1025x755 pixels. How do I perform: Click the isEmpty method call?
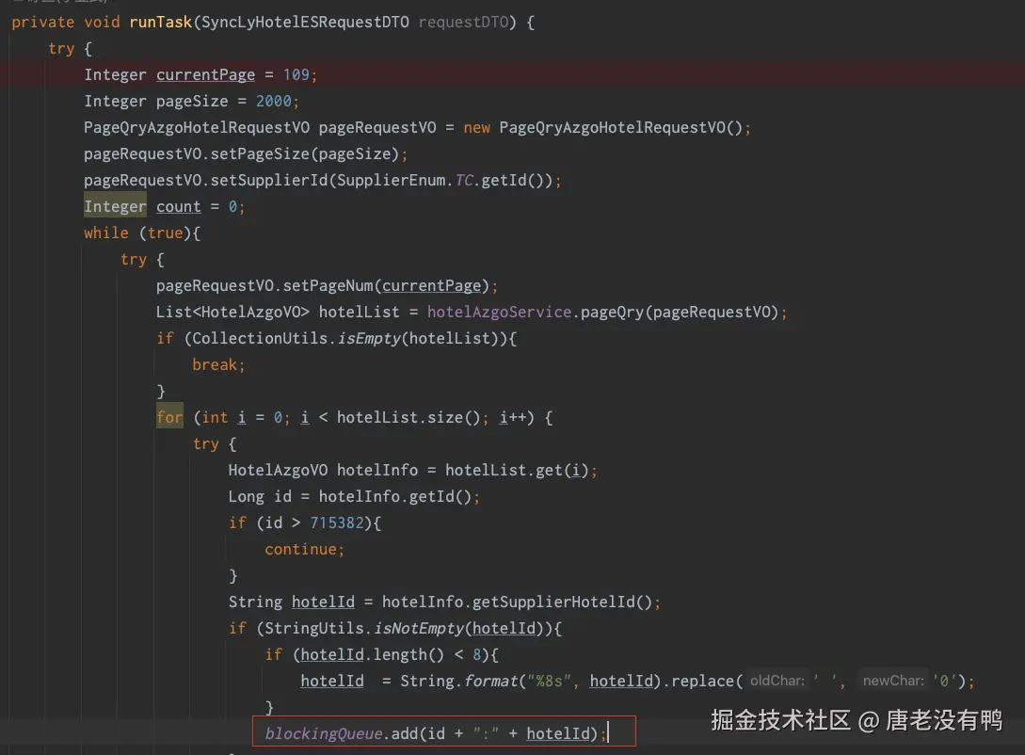click(x=369, y=339)
